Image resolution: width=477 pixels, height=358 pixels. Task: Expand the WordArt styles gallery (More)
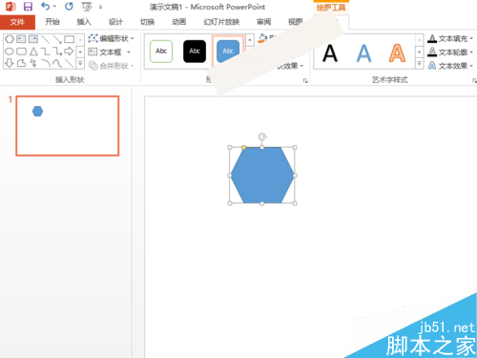coord(420,63)
